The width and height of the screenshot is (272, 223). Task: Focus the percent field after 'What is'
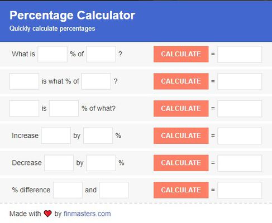pyautogui.click(x=53, y=54)
